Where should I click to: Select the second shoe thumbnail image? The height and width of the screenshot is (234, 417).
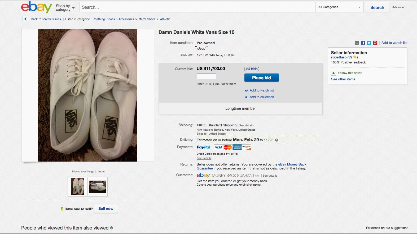[x=98, y=187]
